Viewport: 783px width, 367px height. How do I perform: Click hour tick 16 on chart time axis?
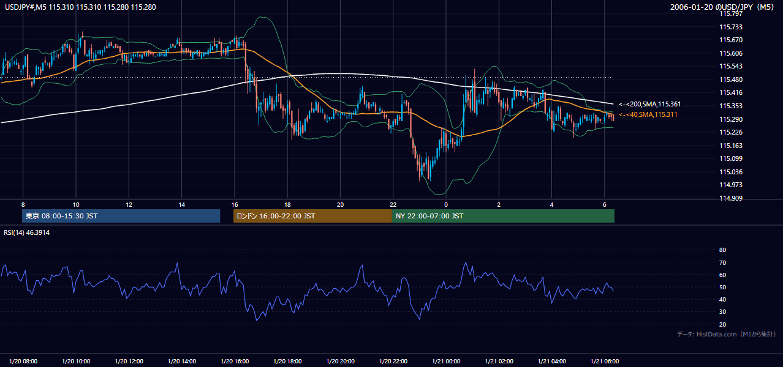point(235,204)
